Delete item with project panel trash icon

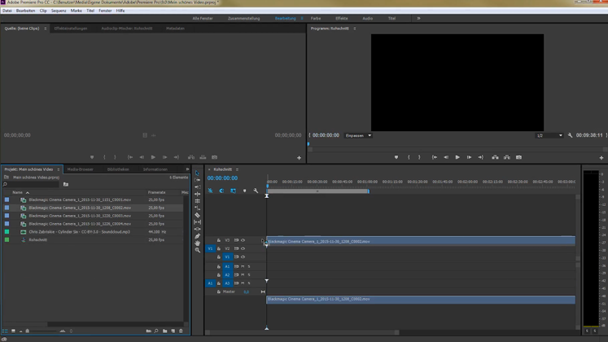click(x=181, y=331)
